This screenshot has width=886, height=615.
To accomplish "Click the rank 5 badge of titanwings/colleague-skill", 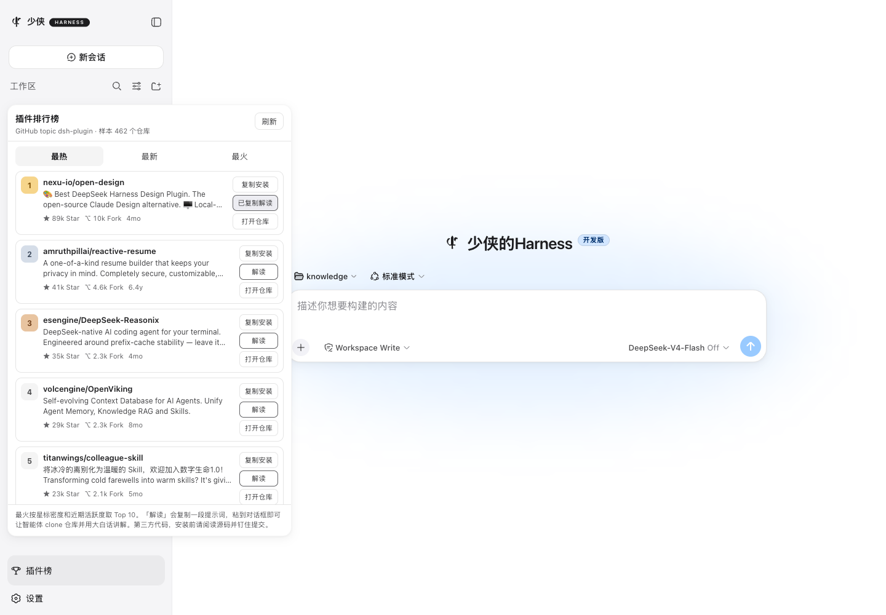I will click(x=30, y=461).
